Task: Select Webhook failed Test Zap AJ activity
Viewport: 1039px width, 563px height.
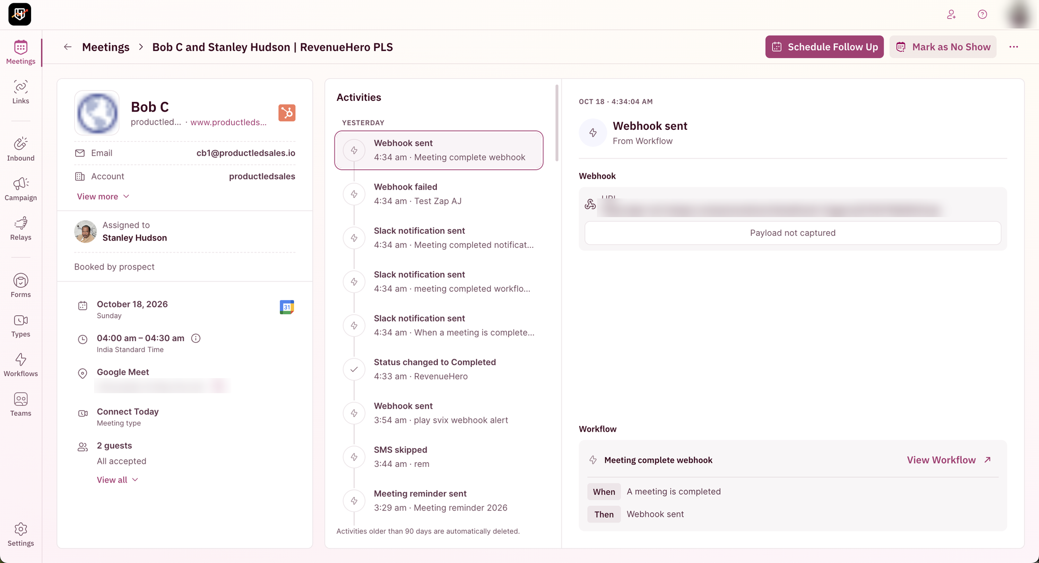Action: [439, 194]
